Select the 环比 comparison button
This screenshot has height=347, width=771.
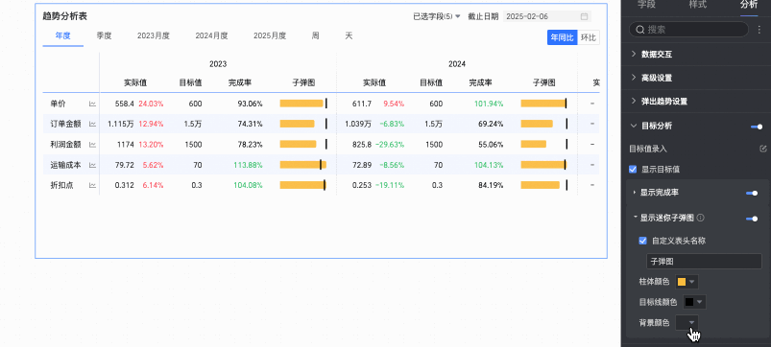588,37
